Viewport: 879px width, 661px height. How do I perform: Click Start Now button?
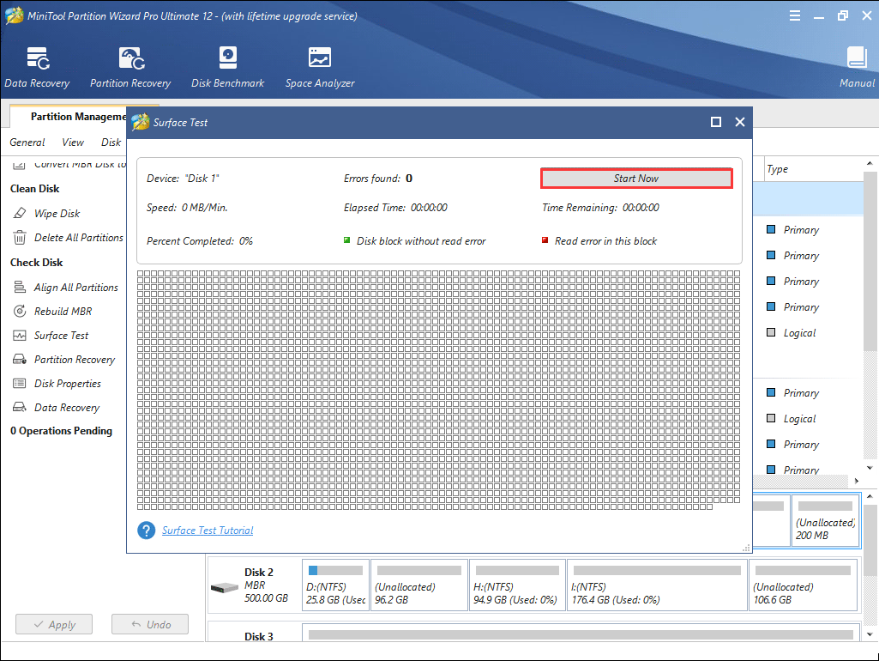point(636,179)
